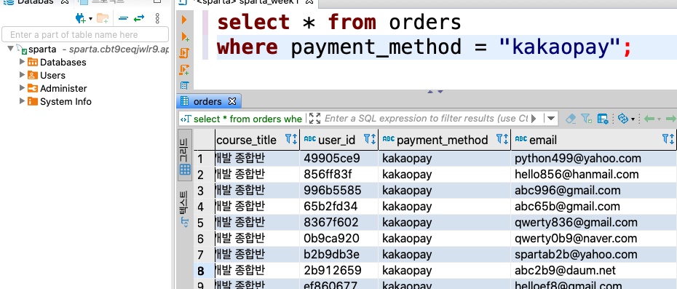Select the Databases tree item
Screen dimensions: 677x289
coord(63,62)
